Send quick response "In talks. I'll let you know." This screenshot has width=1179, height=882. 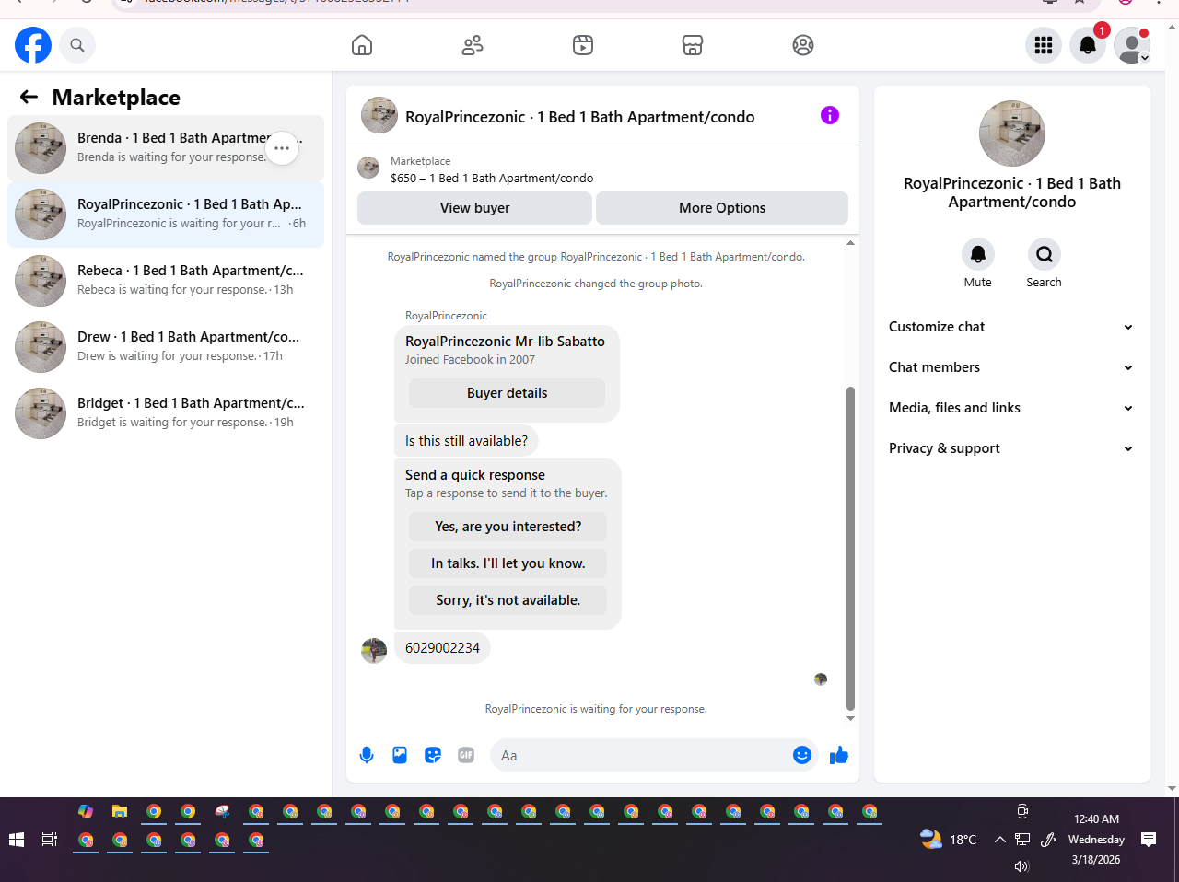[508, 563]
